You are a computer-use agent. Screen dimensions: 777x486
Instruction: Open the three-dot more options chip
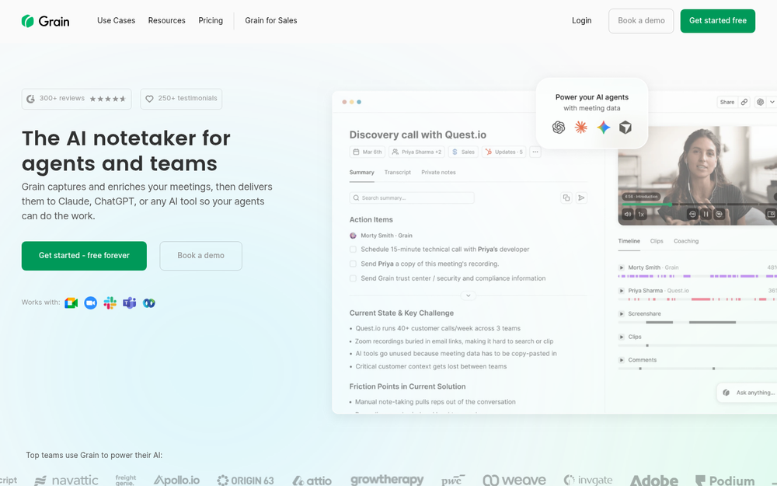535,152
